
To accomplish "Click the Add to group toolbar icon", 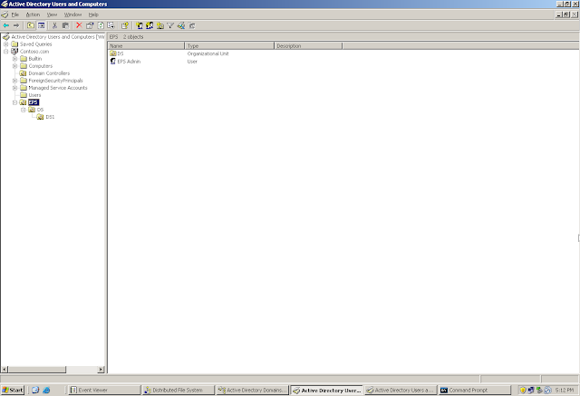I will pos(191,25).
